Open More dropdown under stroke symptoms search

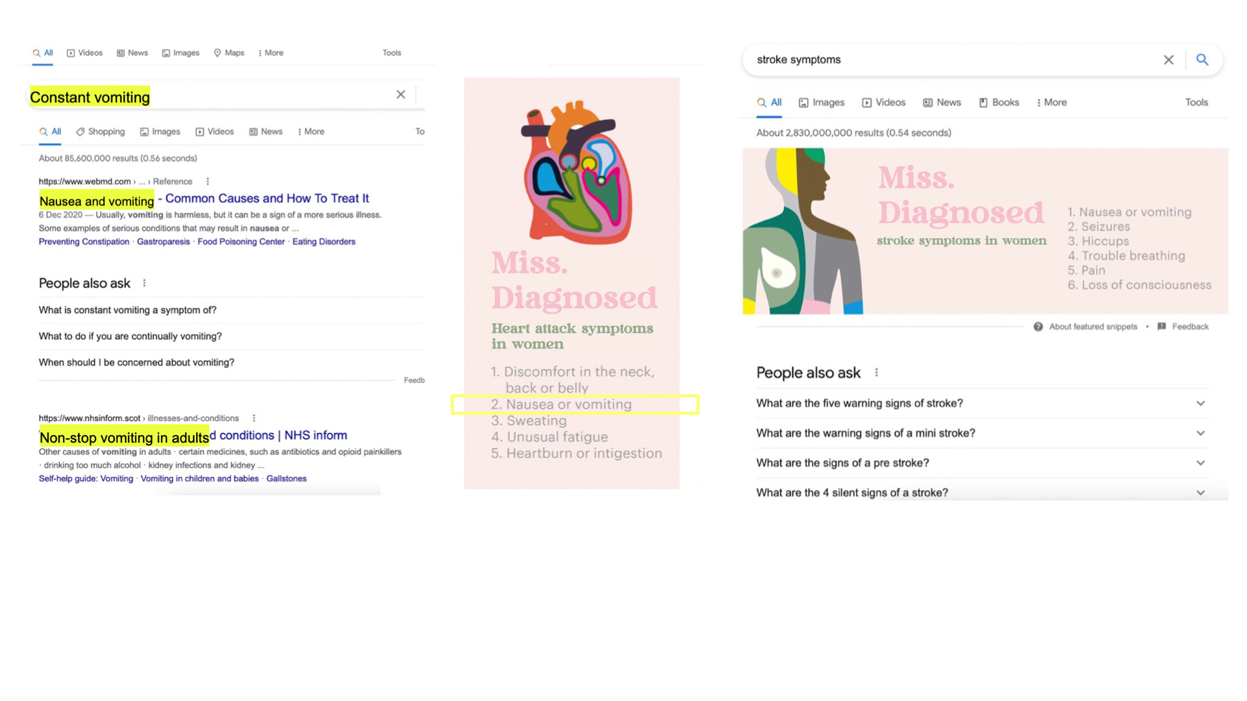click(x=1052, y=103)
